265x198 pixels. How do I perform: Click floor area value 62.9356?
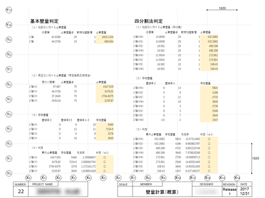tap(56, 37)
